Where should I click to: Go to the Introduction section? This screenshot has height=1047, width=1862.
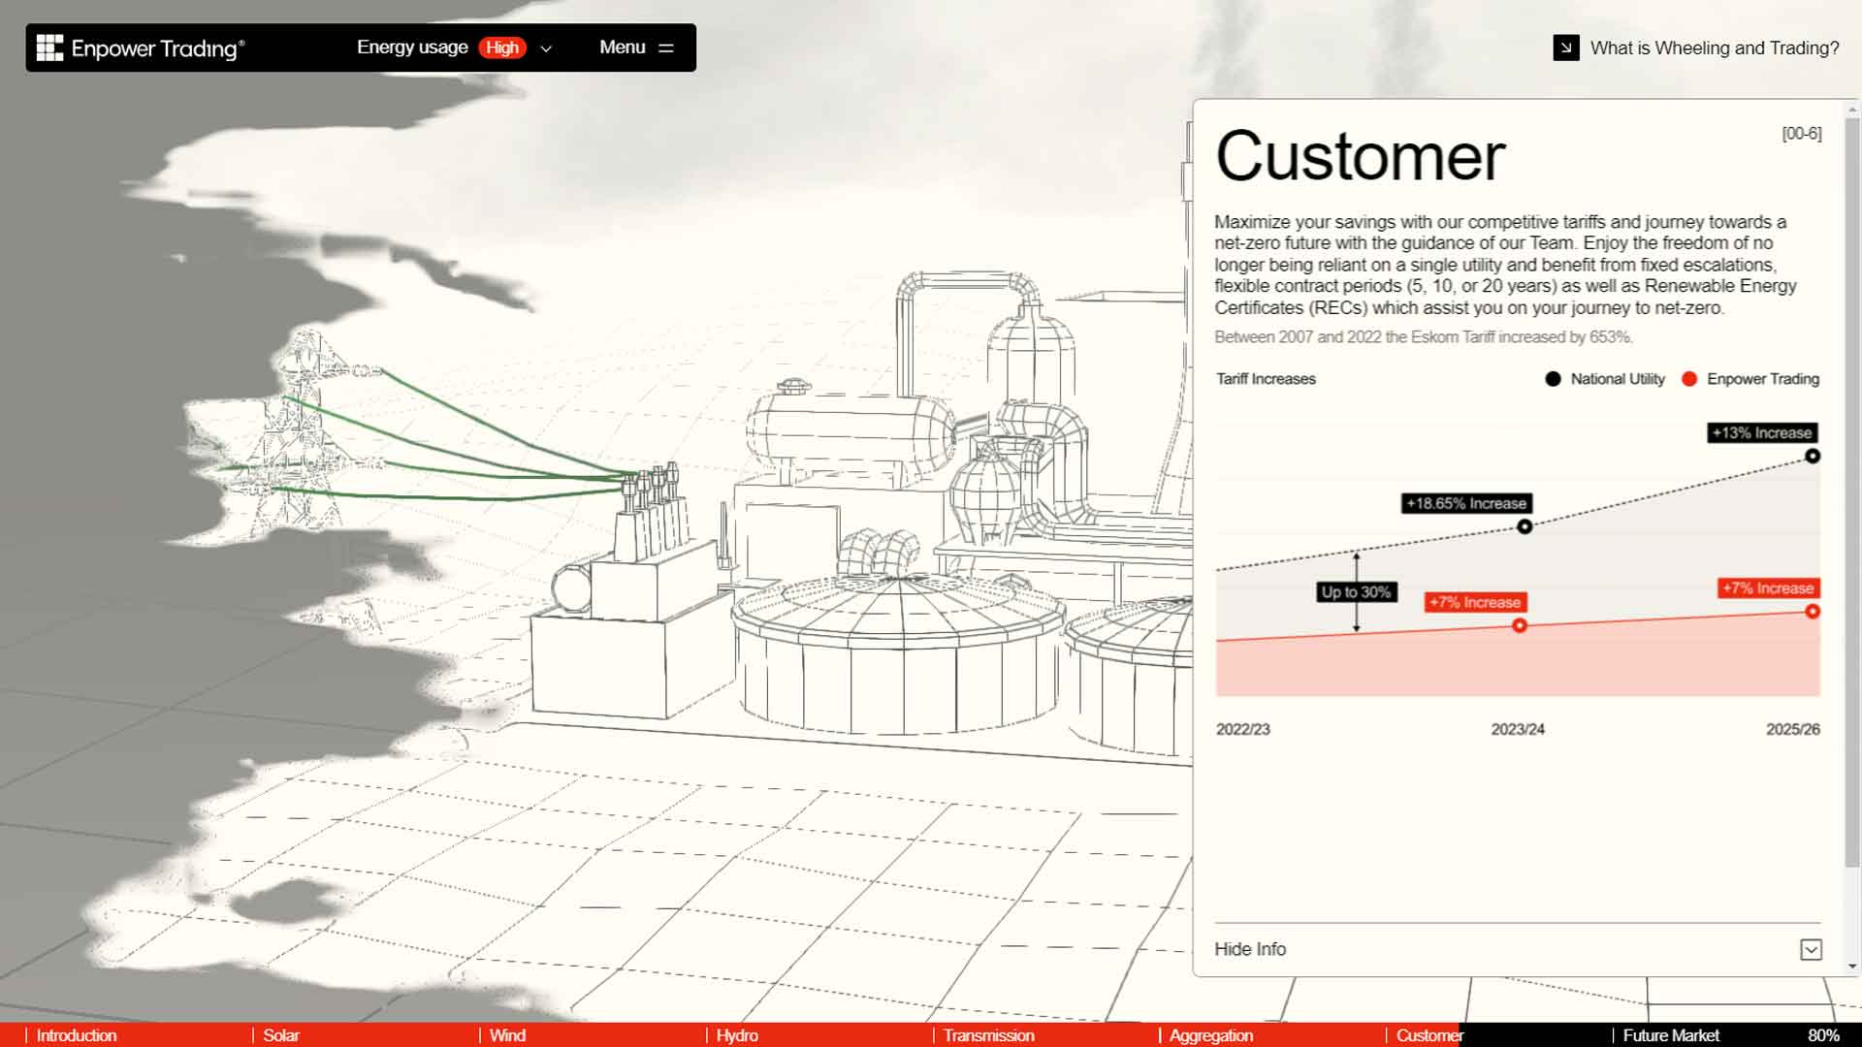pos(77,1035)
